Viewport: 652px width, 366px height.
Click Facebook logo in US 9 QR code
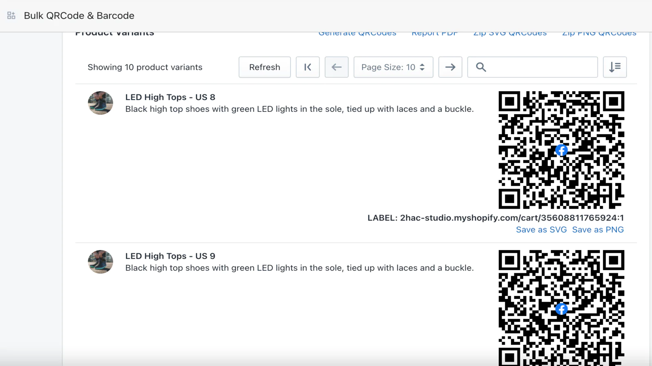[562, 309]
